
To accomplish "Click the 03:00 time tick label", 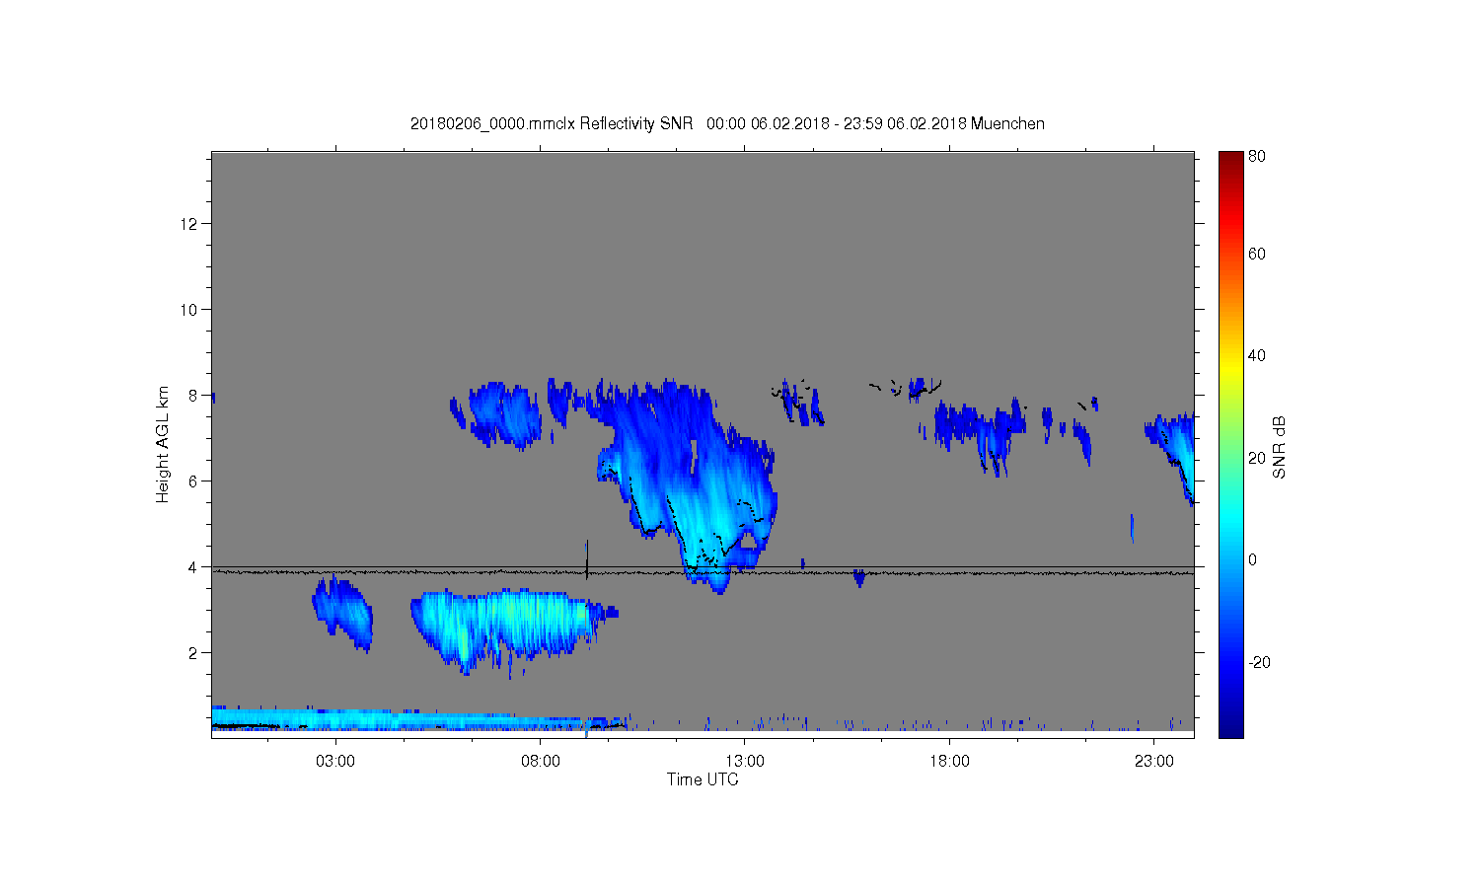I will click(335, 761).
